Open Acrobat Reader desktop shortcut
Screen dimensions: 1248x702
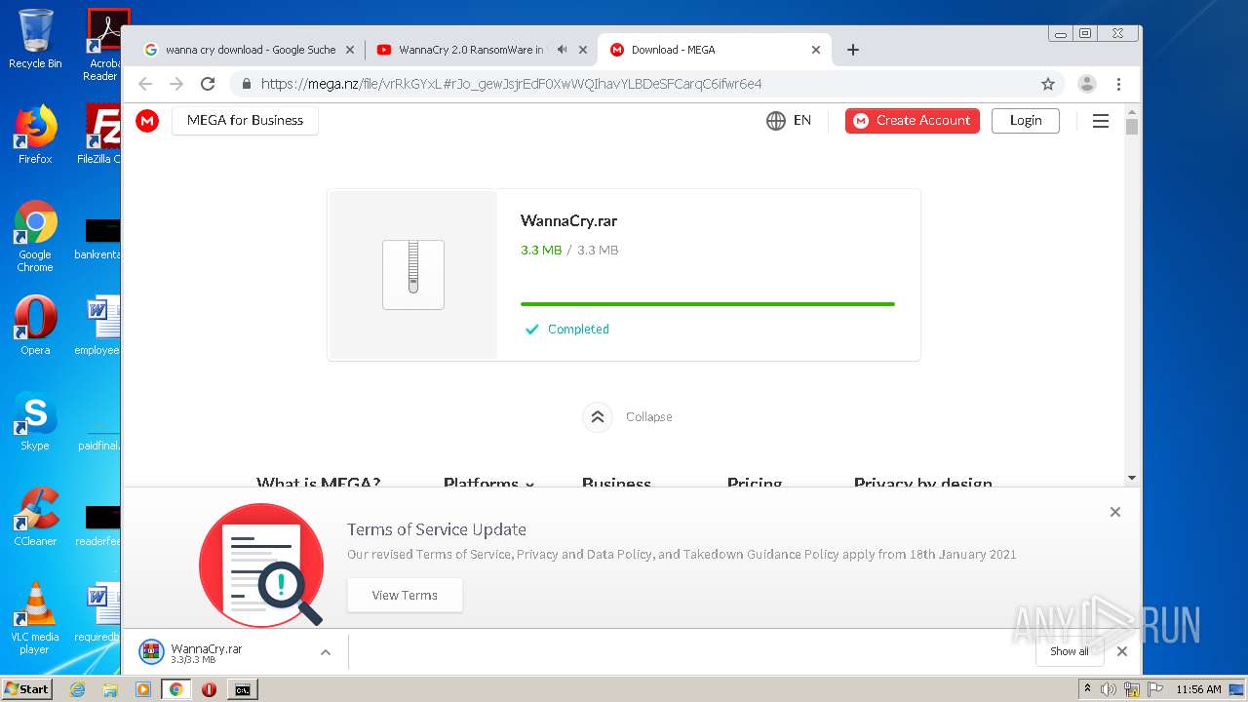pyautogui.click(x=103, y=45)
